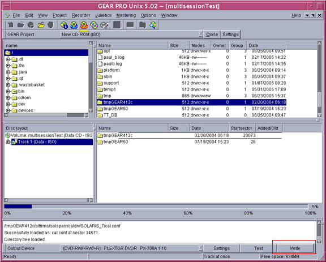Click the GEAR disc icon left of File
Screen dimensions: 326x262
point(7,15)
